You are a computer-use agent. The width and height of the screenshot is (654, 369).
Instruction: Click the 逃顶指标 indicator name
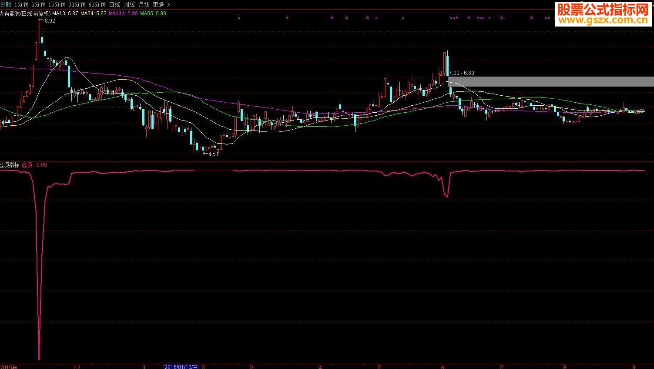click(10, 165)
